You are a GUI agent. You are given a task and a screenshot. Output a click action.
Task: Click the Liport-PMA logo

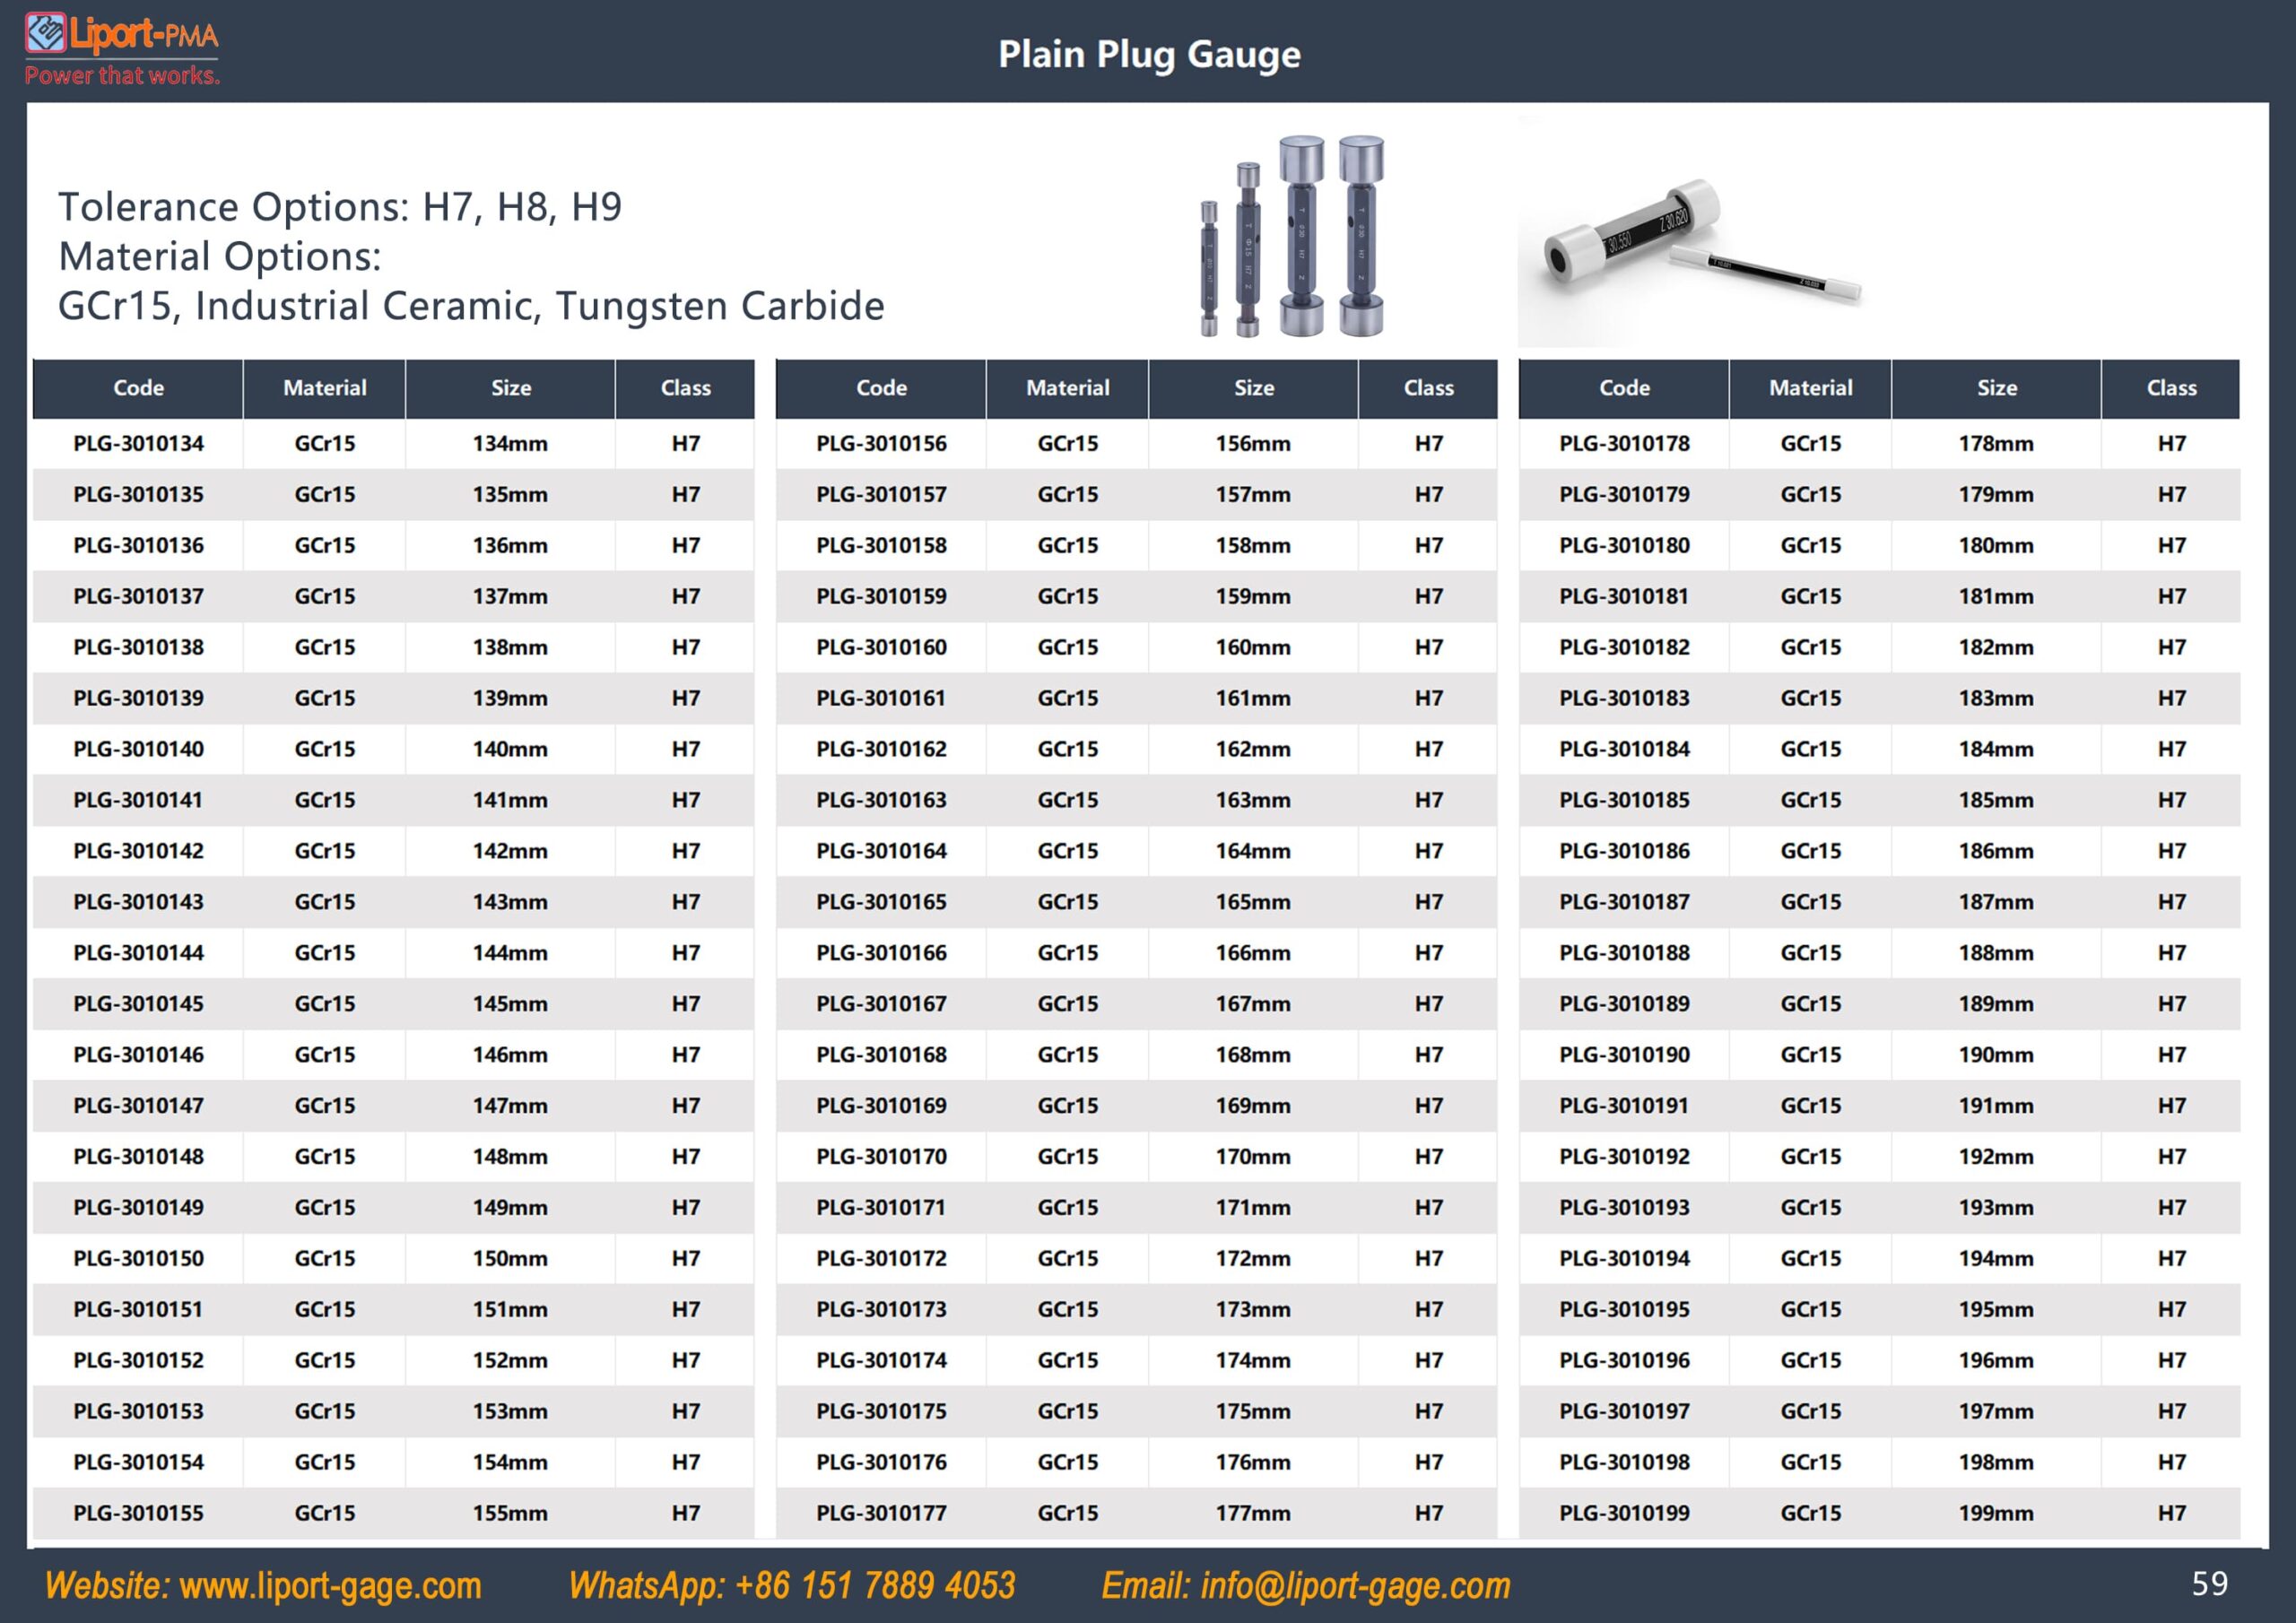[x=122, y=49]
